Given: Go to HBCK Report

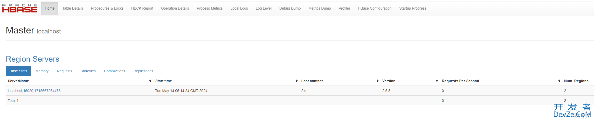Looking at the screenshot, I should 142,8.
